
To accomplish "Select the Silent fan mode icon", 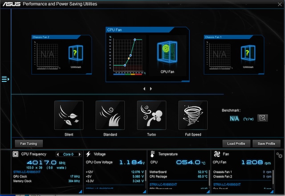I will pyautogui.click(x=69, y=115).
